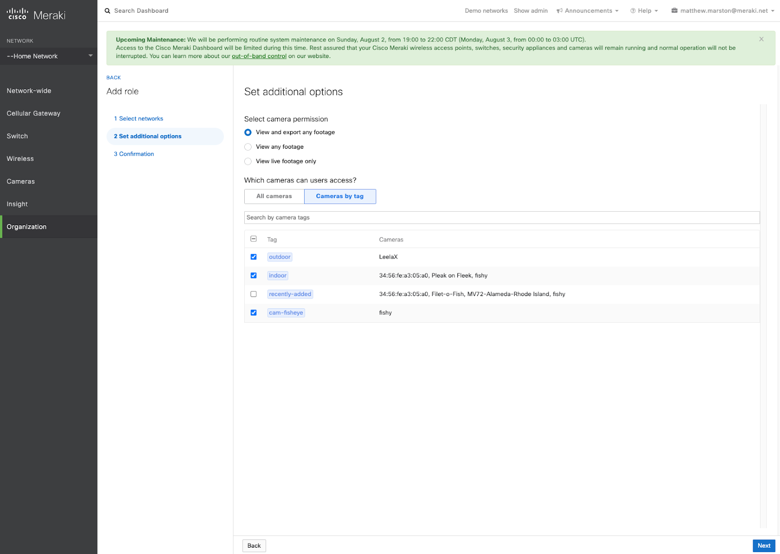Select View any footage option
Viewport: 780px width, 554px height.
248,147
